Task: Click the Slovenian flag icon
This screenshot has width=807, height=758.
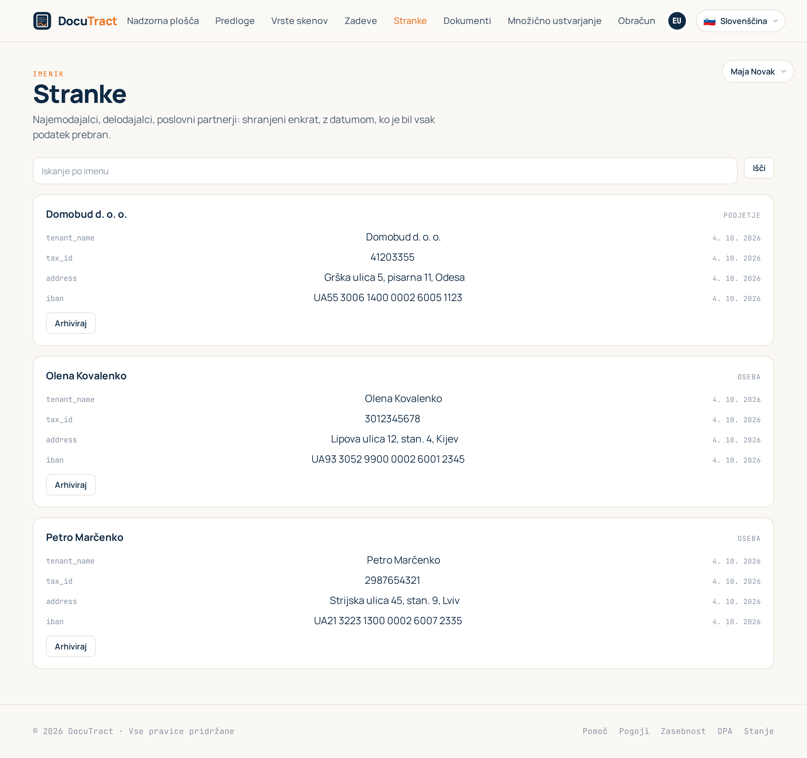Action: pos(709,21)
